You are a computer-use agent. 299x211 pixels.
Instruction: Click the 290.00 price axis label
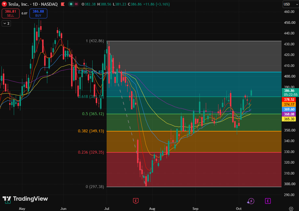point(289,195)
